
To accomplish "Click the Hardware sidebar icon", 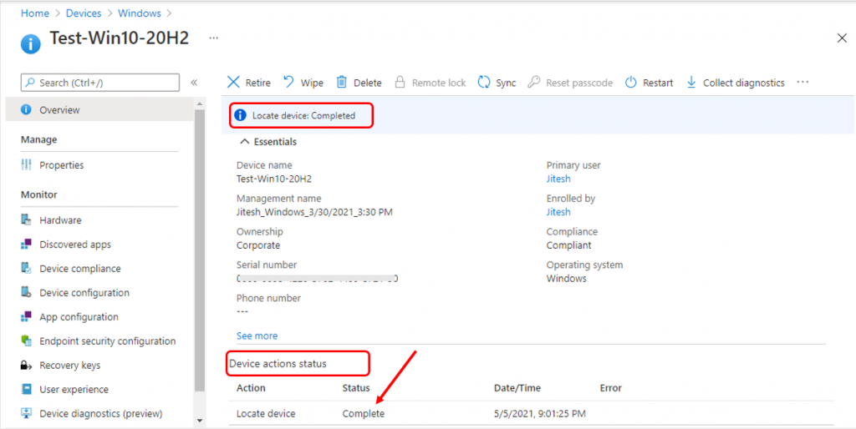I will tap(26, 220).
